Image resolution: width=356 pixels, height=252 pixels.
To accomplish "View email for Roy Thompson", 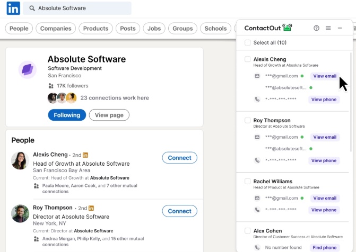I will coord(325,137).
